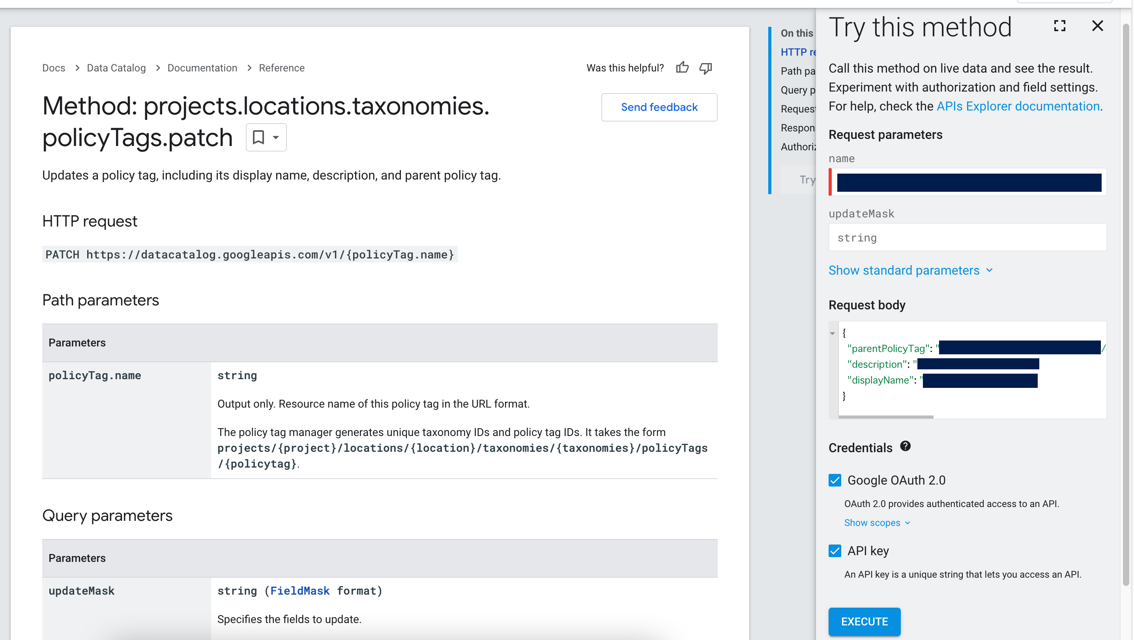Go to Reference breadcrumb
1134x640 pixels.
(281, 68)
